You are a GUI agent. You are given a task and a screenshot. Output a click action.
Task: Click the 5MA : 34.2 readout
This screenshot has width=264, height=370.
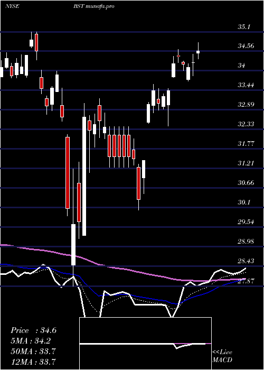coord(31,341)
